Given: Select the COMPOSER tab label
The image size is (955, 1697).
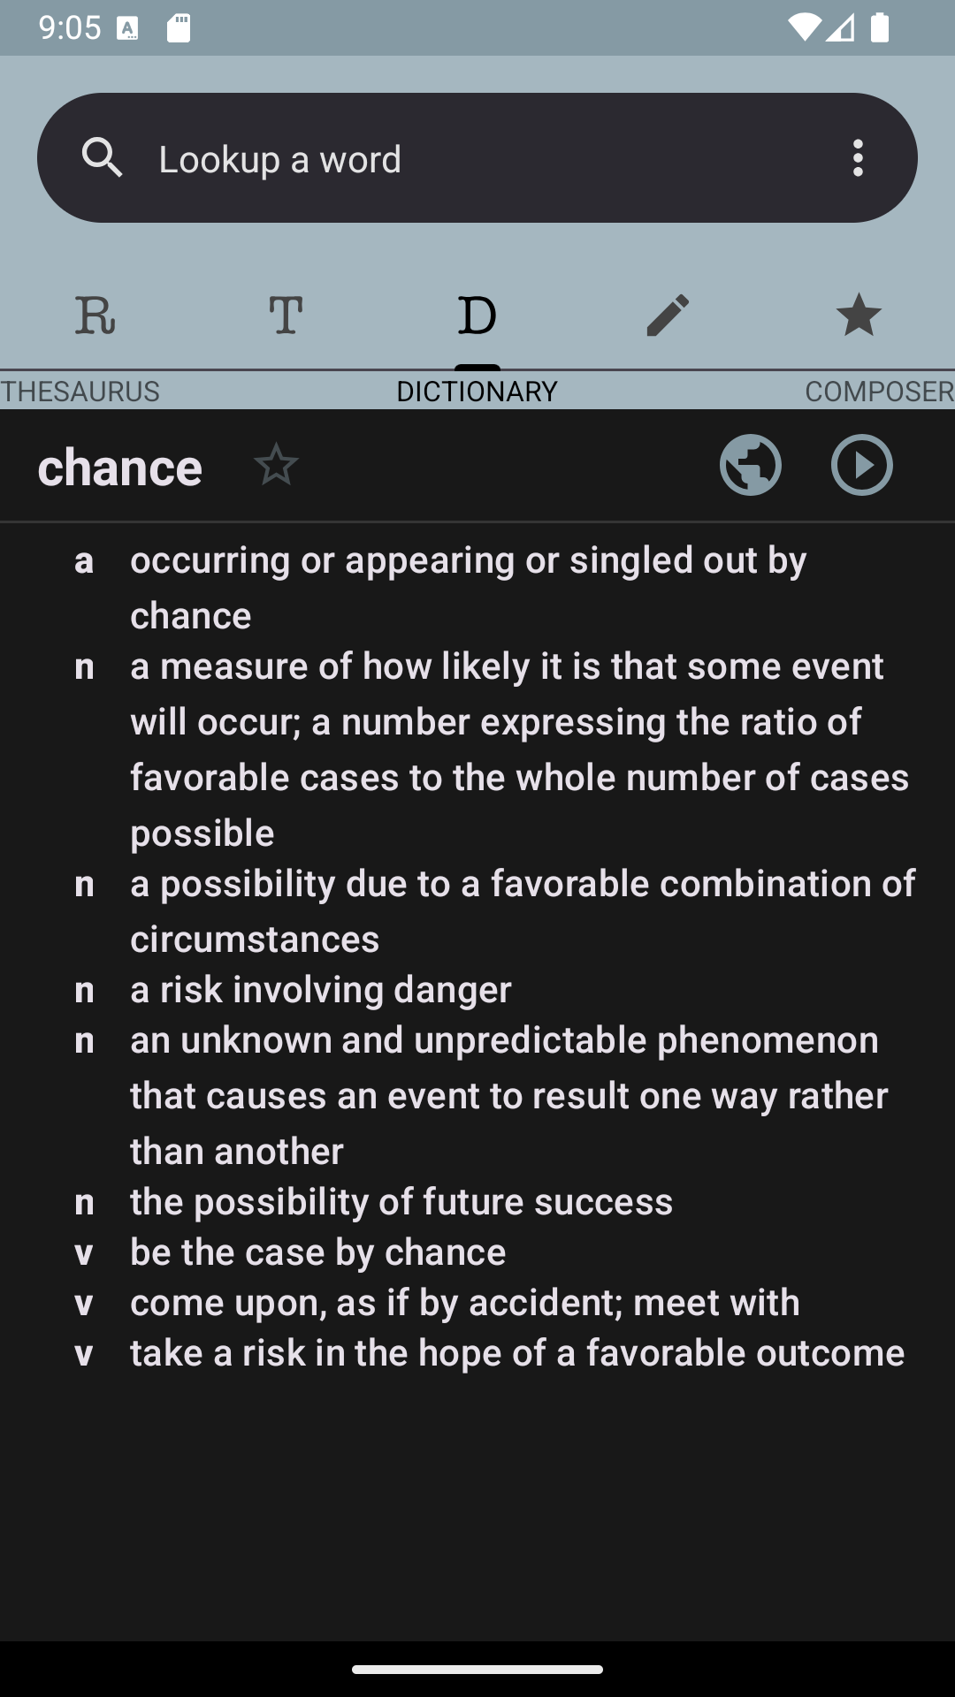Looking at the screenshot, I should (x=880, y=392).
